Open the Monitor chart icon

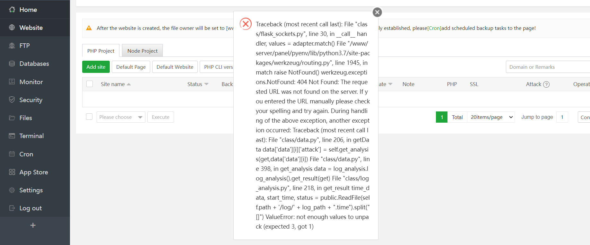click(12, 82)
